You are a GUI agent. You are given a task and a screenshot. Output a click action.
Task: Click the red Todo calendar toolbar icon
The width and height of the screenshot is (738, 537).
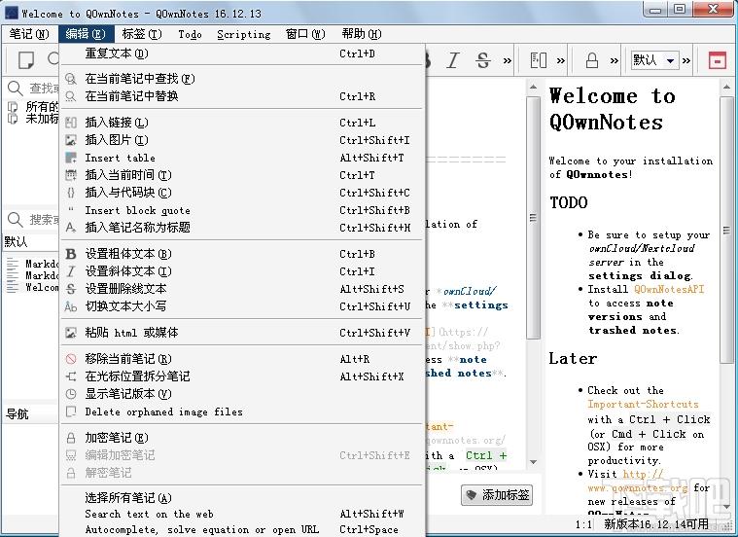pyautogui.click(x=718, y=60)
